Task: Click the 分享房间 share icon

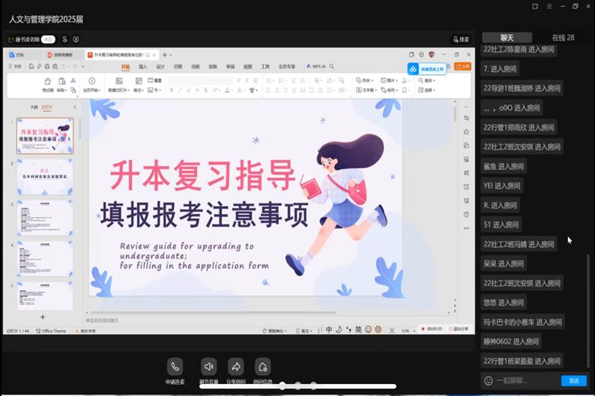Action: pos(235,366)
